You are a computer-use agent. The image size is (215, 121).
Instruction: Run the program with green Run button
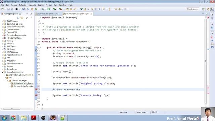[x=48, y=9]
